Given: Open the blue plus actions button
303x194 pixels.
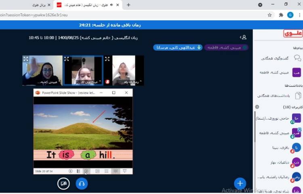Looking at the screenshot, I should 240,183.
